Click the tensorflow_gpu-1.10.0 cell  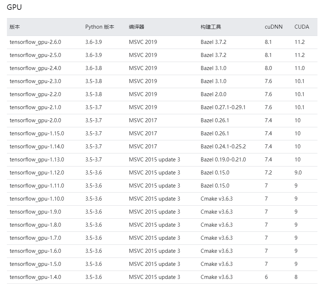[37, 199]
